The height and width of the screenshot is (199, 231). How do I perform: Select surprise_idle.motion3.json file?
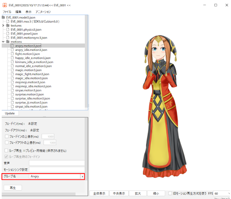33,99
